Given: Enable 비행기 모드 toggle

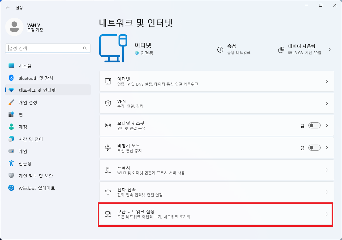Looking at the screenshot, I should pos(314,148).
